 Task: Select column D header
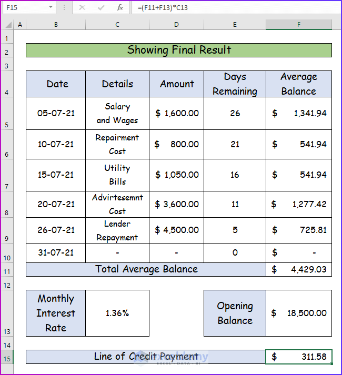click(176, 25)
